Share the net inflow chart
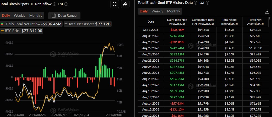 point(125,4)
